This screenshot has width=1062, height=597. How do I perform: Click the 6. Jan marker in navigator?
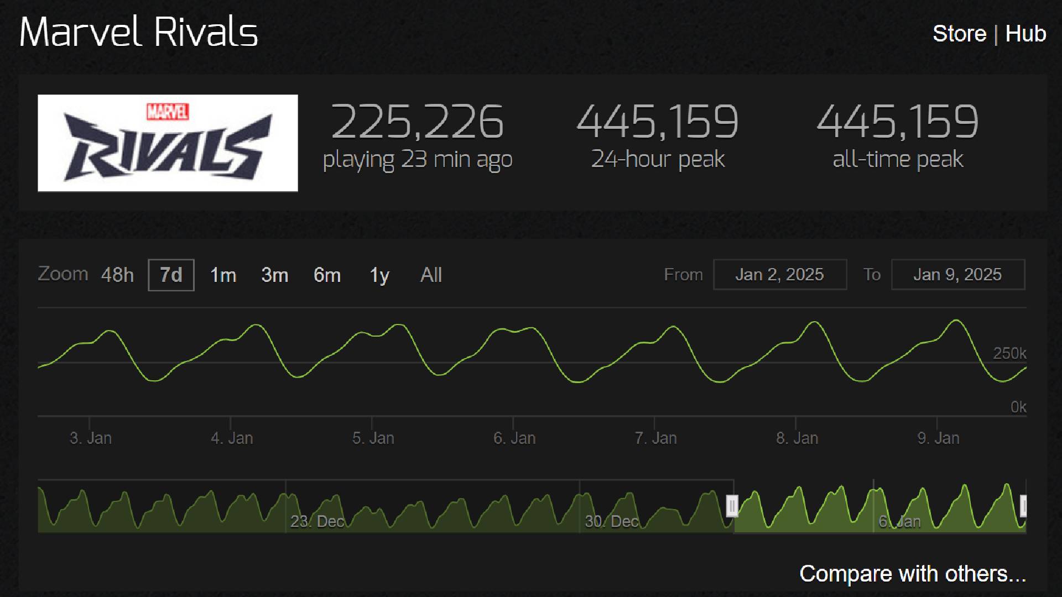pyautogui.click(x=900, y=521)
